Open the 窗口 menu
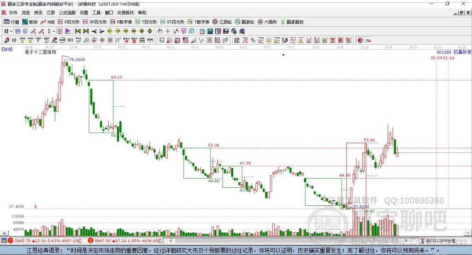This screenshot has width=472, height=255. [109, 12]
